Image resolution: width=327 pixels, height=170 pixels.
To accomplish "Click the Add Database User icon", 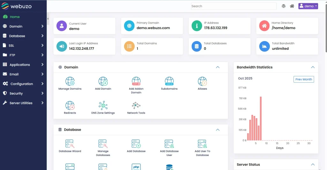I will 169,144.
